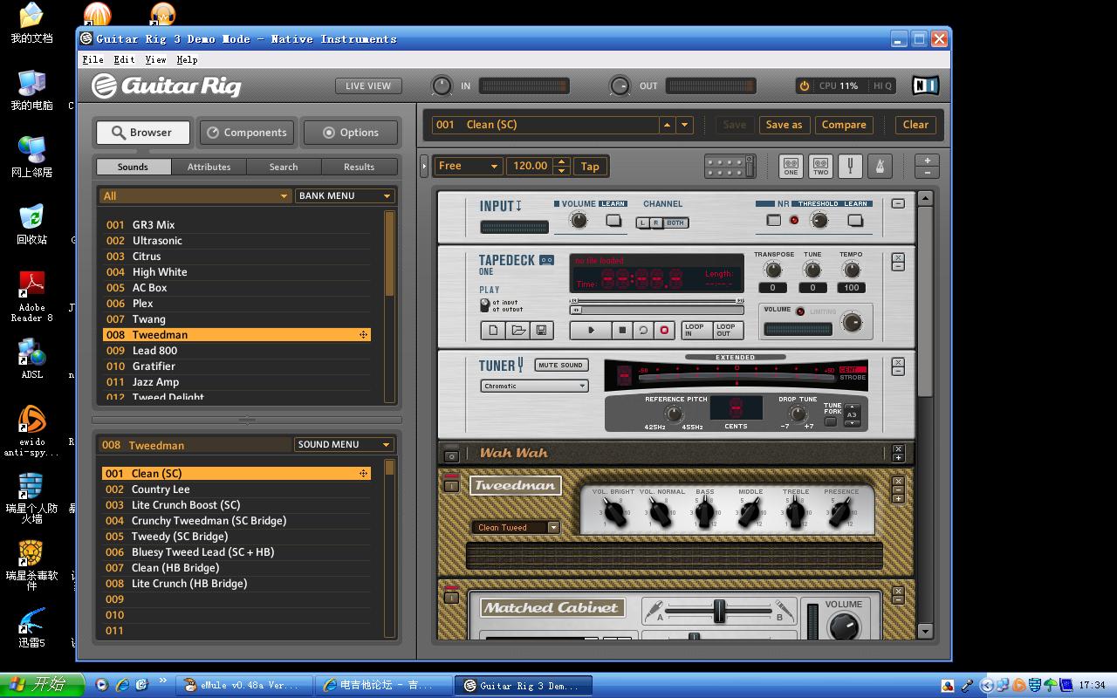
Task: Click the Compare button
Action: (844, 125)
